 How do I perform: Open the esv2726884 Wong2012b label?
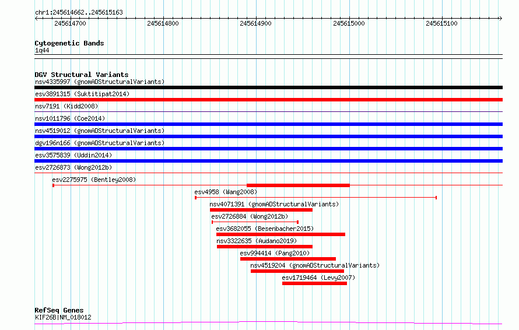250,216
